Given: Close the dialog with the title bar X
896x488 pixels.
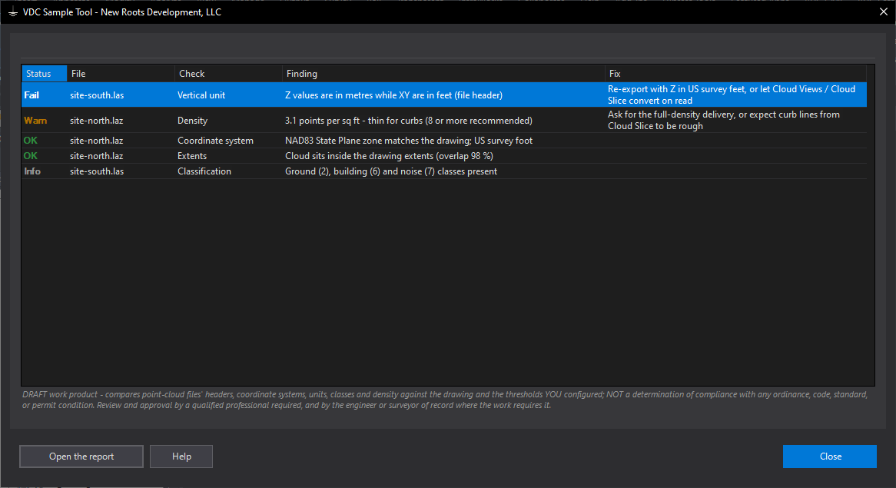Looking at the screenshot, I should click(884, 12).
